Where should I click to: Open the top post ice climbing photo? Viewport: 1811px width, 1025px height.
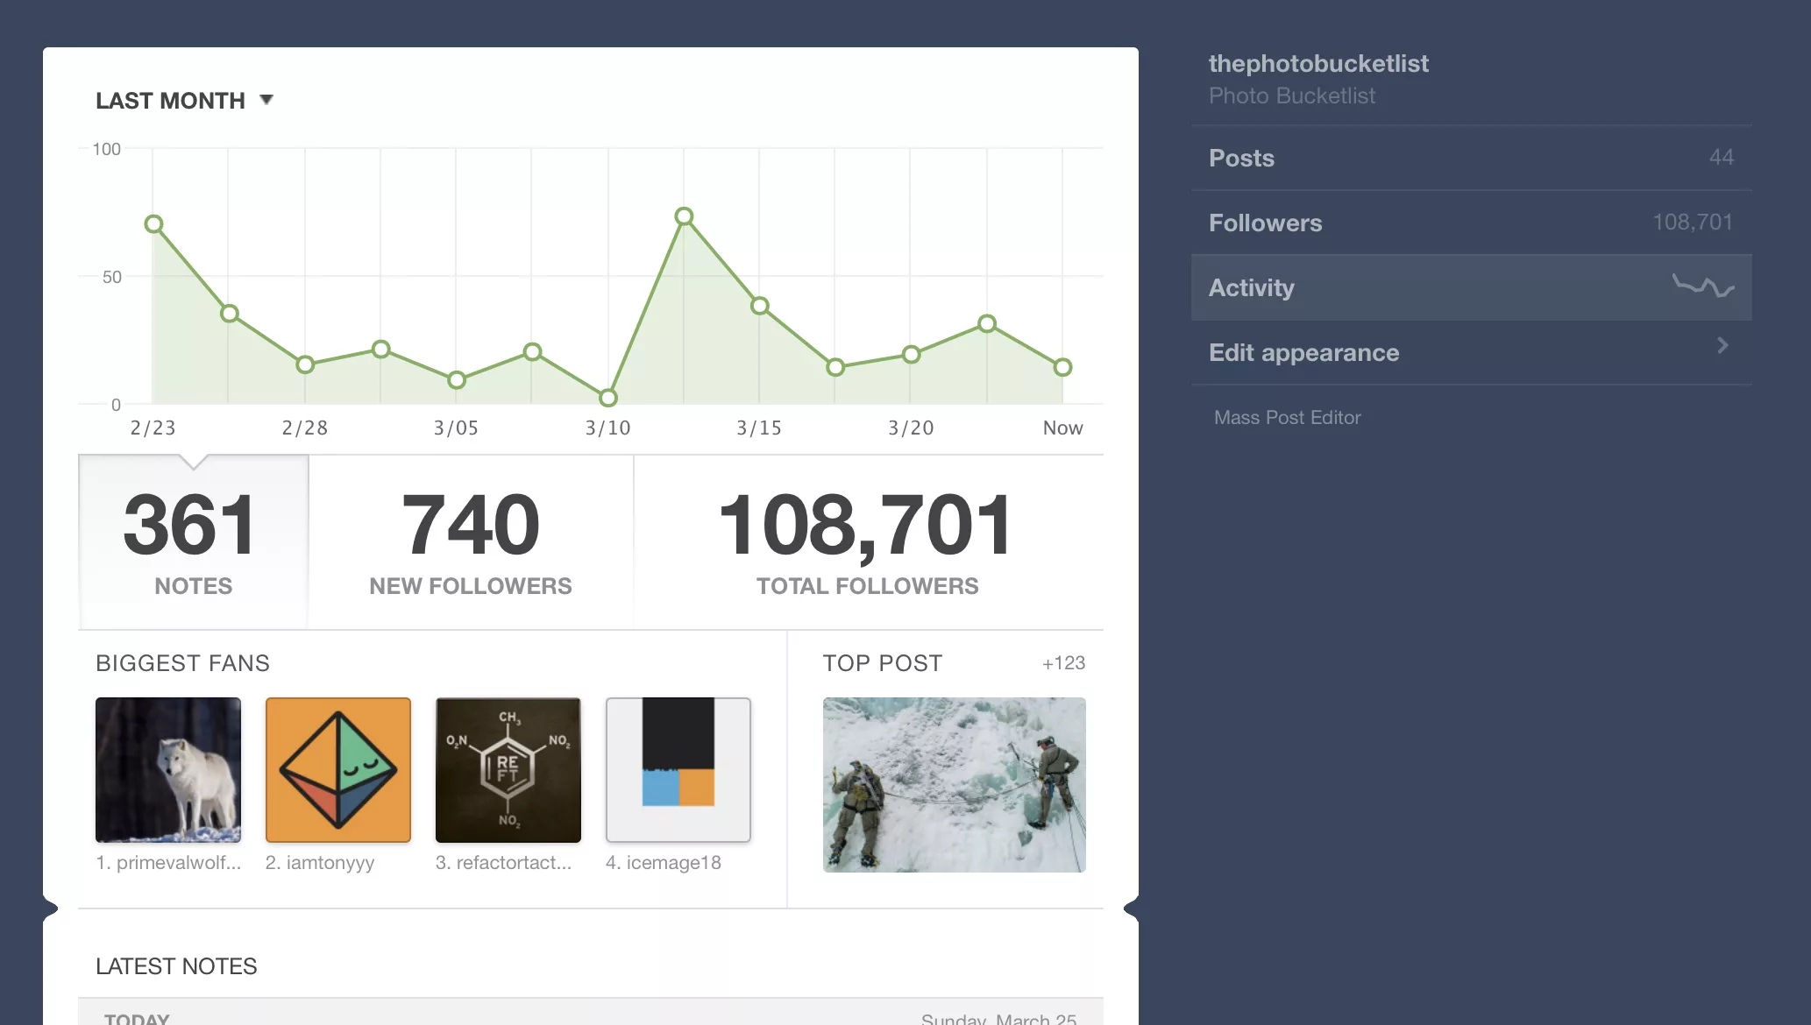(x=954, y=785)
